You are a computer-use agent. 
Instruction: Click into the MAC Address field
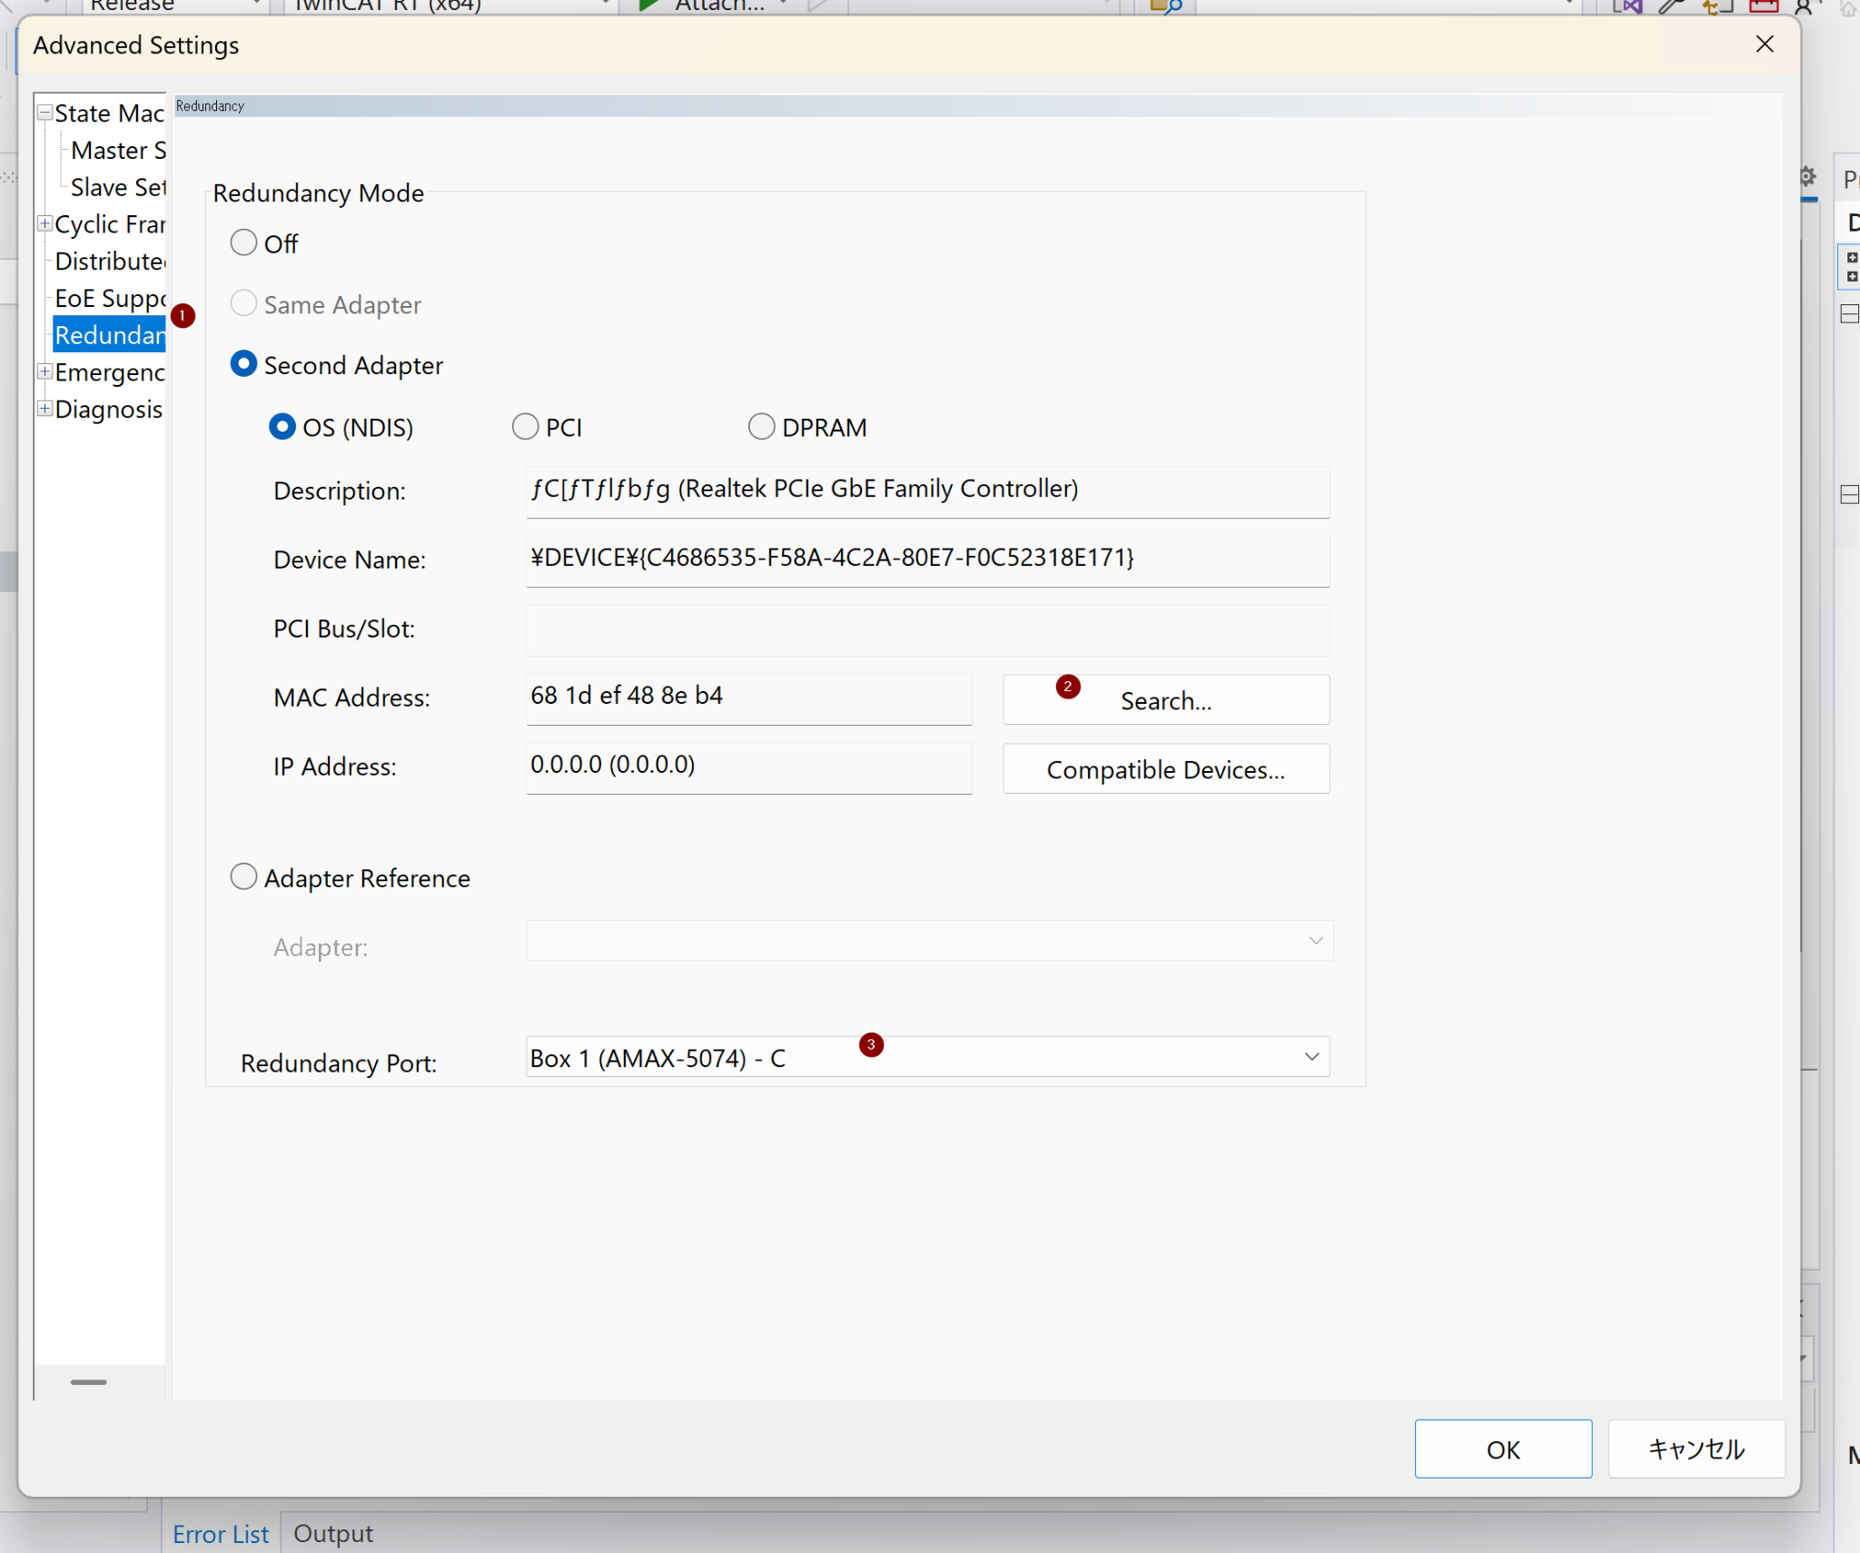coord(748,697)
